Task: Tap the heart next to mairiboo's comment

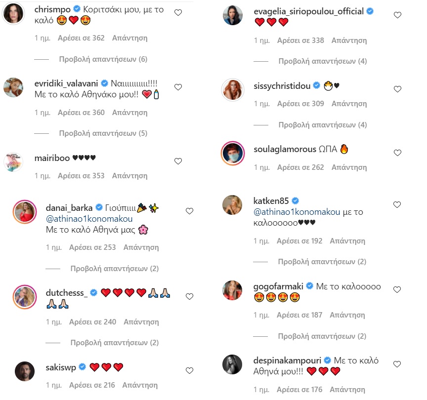Action: pyautogui.click(x=178, y=161)
